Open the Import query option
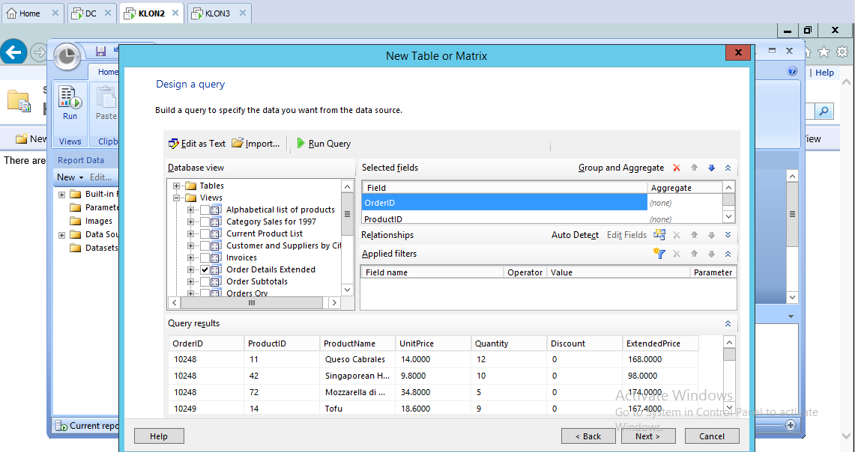 coord(256,144)
